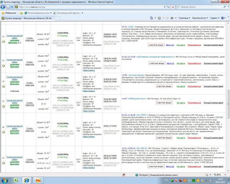Image resolution: width=230 pixels, height=184 pixels.
Task: Mark listing 15 with its favorite star
Action: tap(4, 106)
